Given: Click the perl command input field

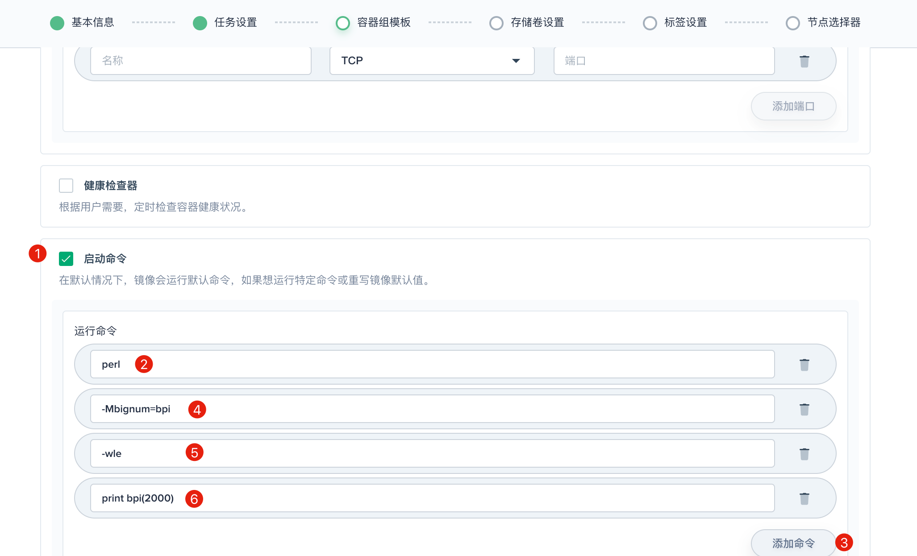Looking at the screenshot, I should (x=431, y=364).
